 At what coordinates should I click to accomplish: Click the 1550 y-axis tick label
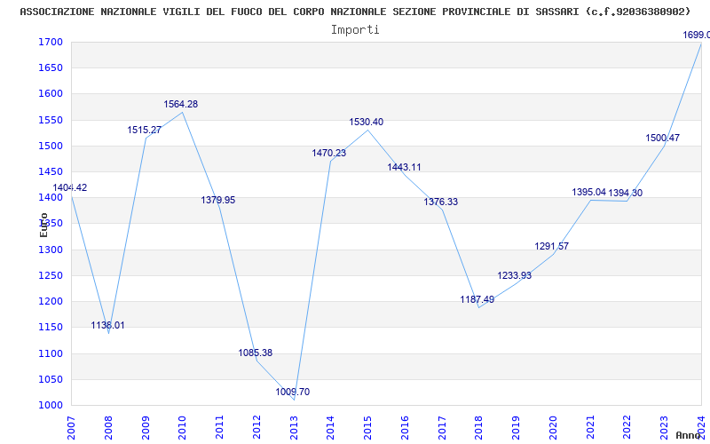[51, 120]
